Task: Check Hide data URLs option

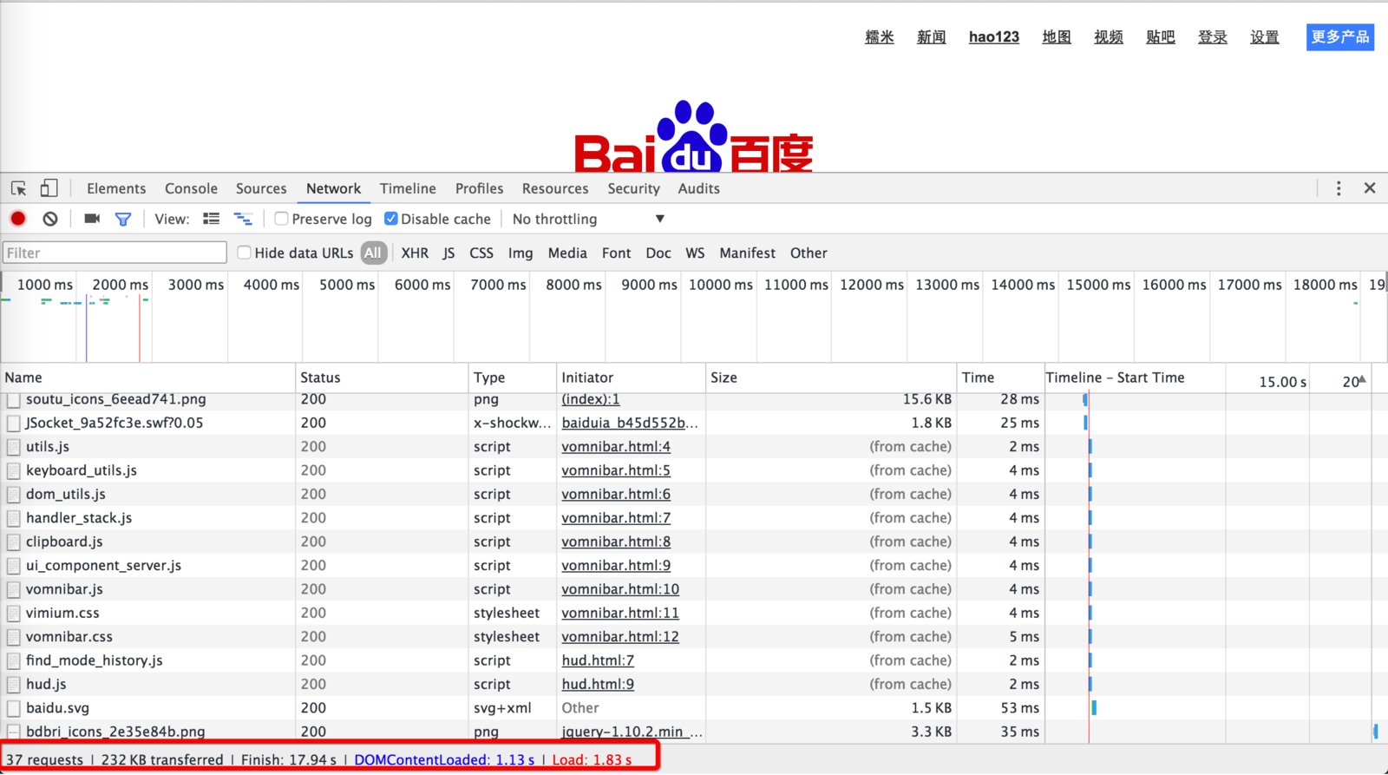Action: [244, 253]
